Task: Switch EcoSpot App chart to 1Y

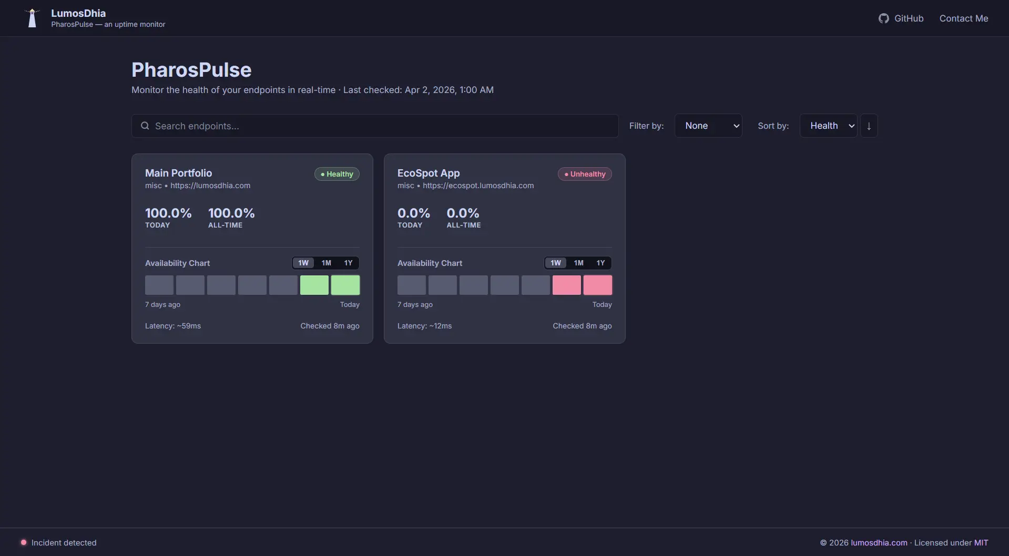Action: tap(600, 263)
